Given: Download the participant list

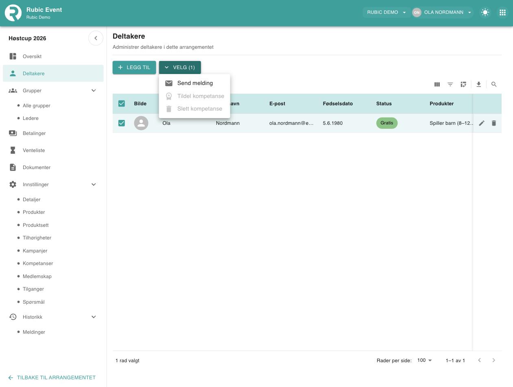Looking at the screenshot, I should pos(479,85).
